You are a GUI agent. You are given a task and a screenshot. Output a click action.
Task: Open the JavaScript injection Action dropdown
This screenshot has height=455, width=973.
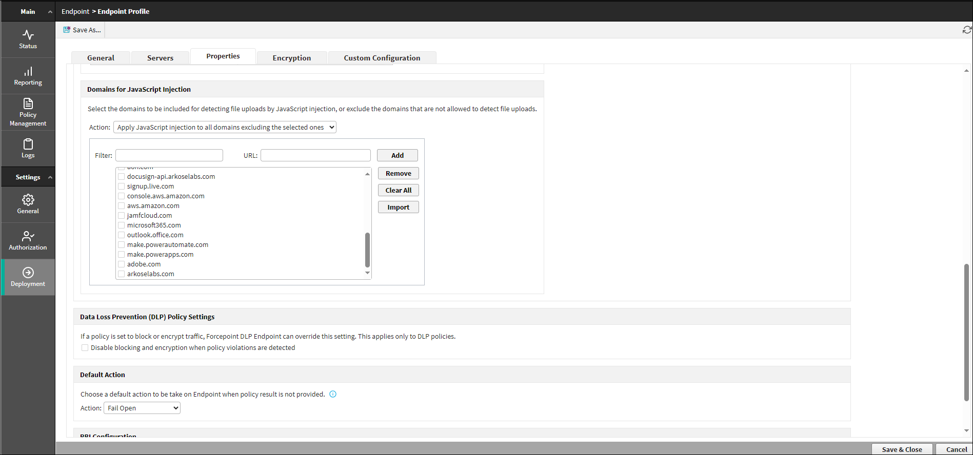click(x=225, y=128)
